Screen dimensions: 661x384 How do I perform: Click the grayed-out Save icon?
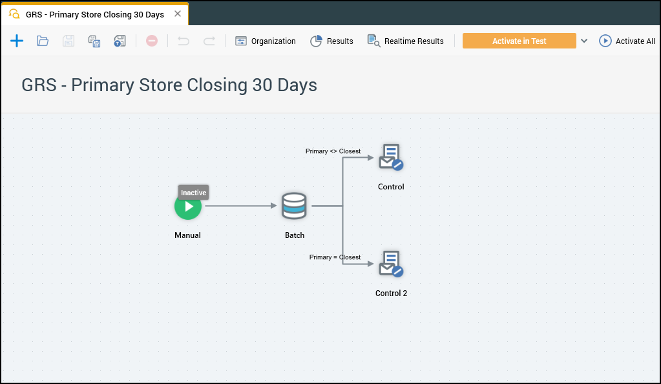68,41
